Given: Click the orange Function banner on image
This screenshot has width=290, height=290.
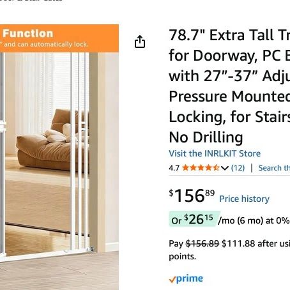Looking at the screenshot, I should point(59,38).
